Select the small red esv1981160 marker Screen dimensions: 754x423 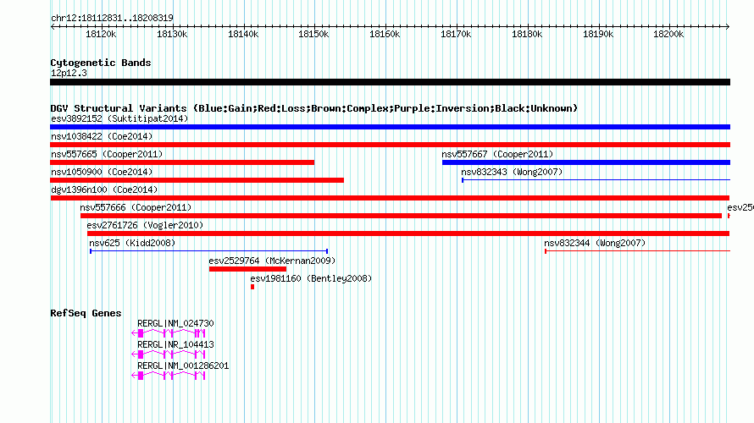click(x=252, y=287)
